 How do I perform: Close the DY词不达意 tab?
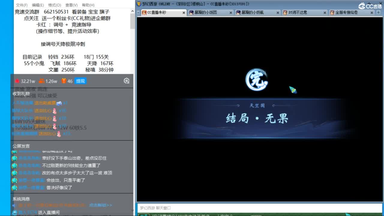325,13
